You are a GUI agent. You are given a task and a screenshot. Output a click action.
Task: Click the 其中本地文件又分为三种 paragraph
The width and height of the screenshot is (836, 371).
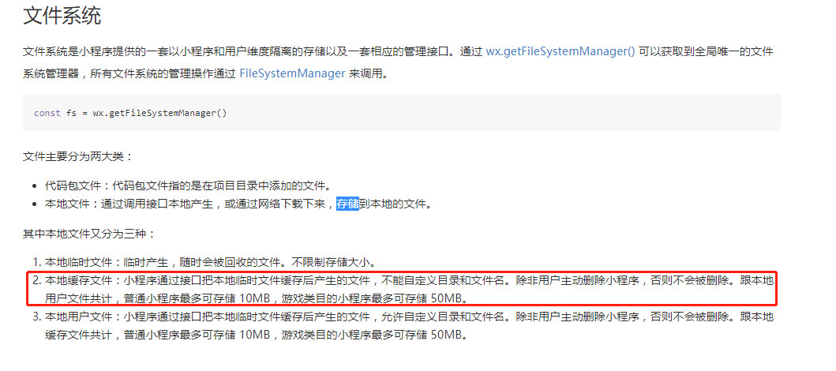[x=89, y=234]
